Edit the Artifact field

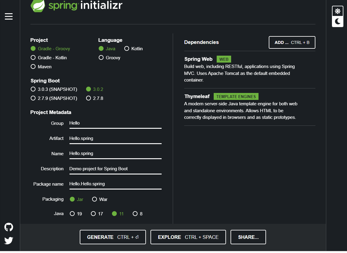pyautogui.click(x=115, y=139)
